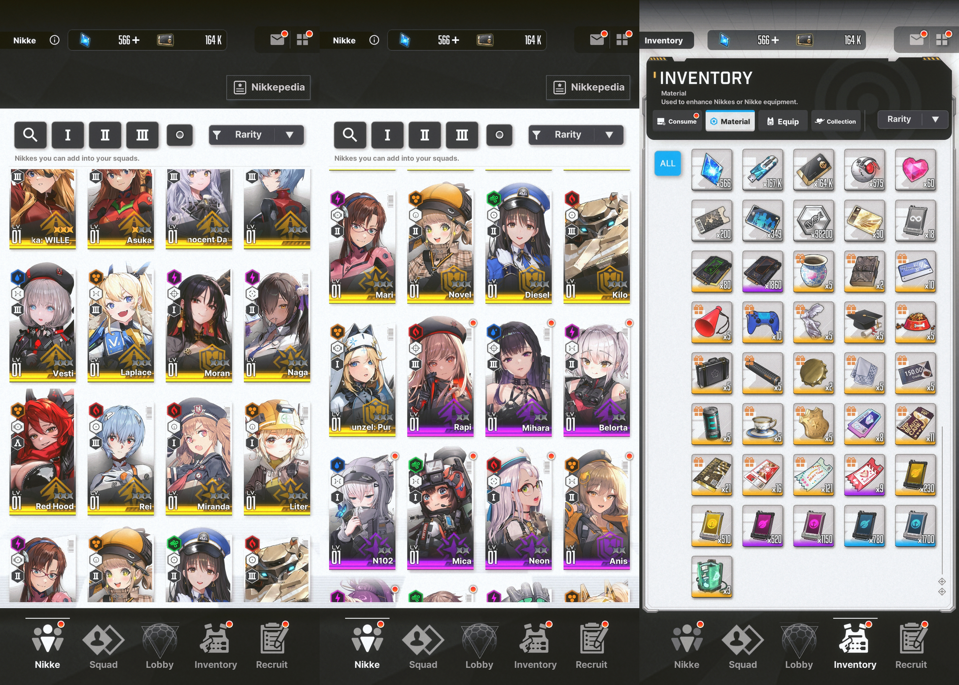The image size is (959, 685).
Task: Open search in the middle Nikke panel
Action: coord(350,134)
